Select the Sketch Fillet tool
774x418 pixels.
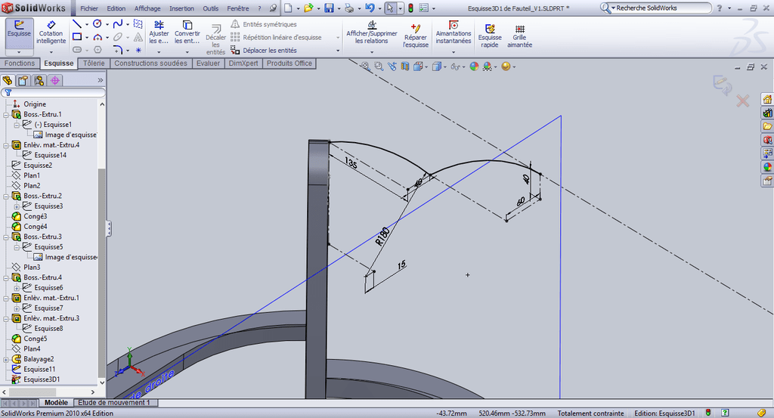coord(117,50)
